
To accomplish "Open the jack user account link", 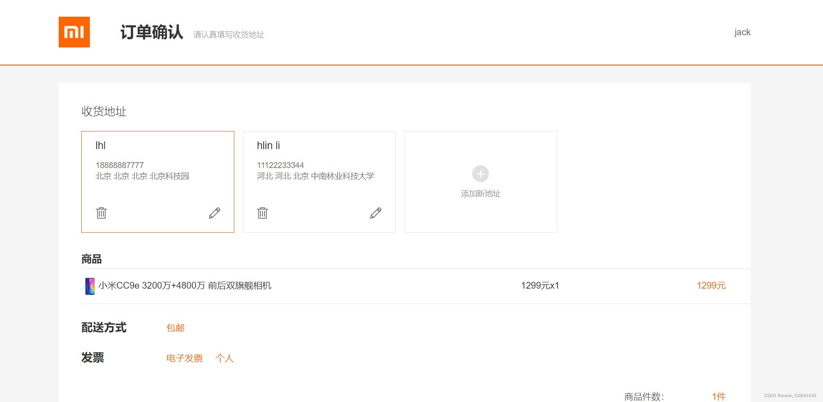I will [742, 32].
